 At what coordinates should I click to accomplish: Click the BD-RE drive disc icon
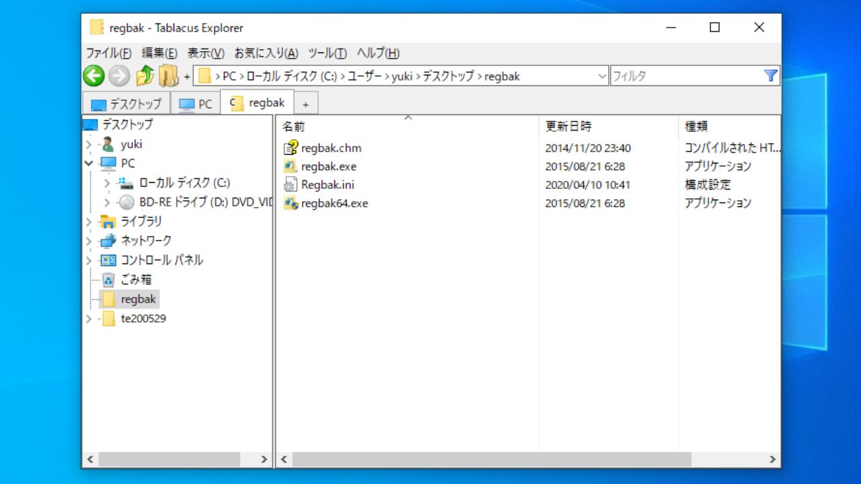point(126,202)
